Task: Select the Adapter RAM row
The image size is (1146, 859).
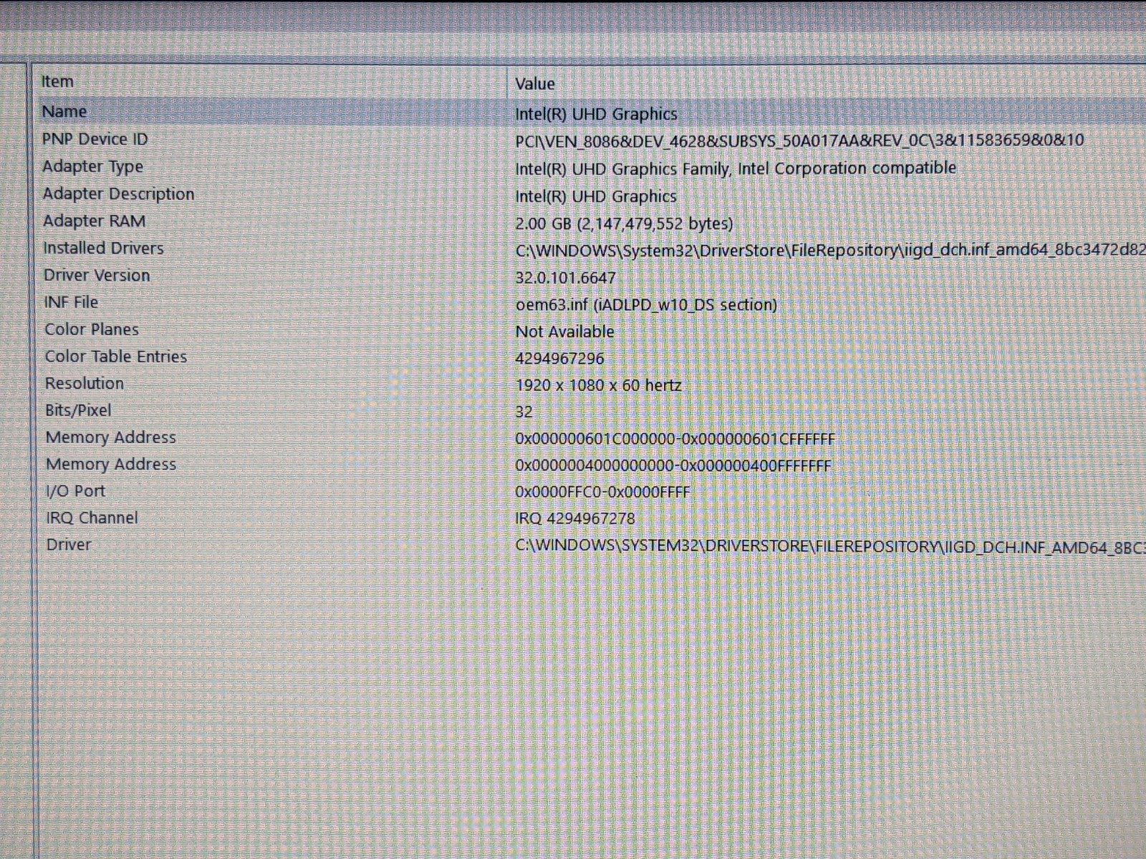Action: pyautogui.click(x=94, y=221)
